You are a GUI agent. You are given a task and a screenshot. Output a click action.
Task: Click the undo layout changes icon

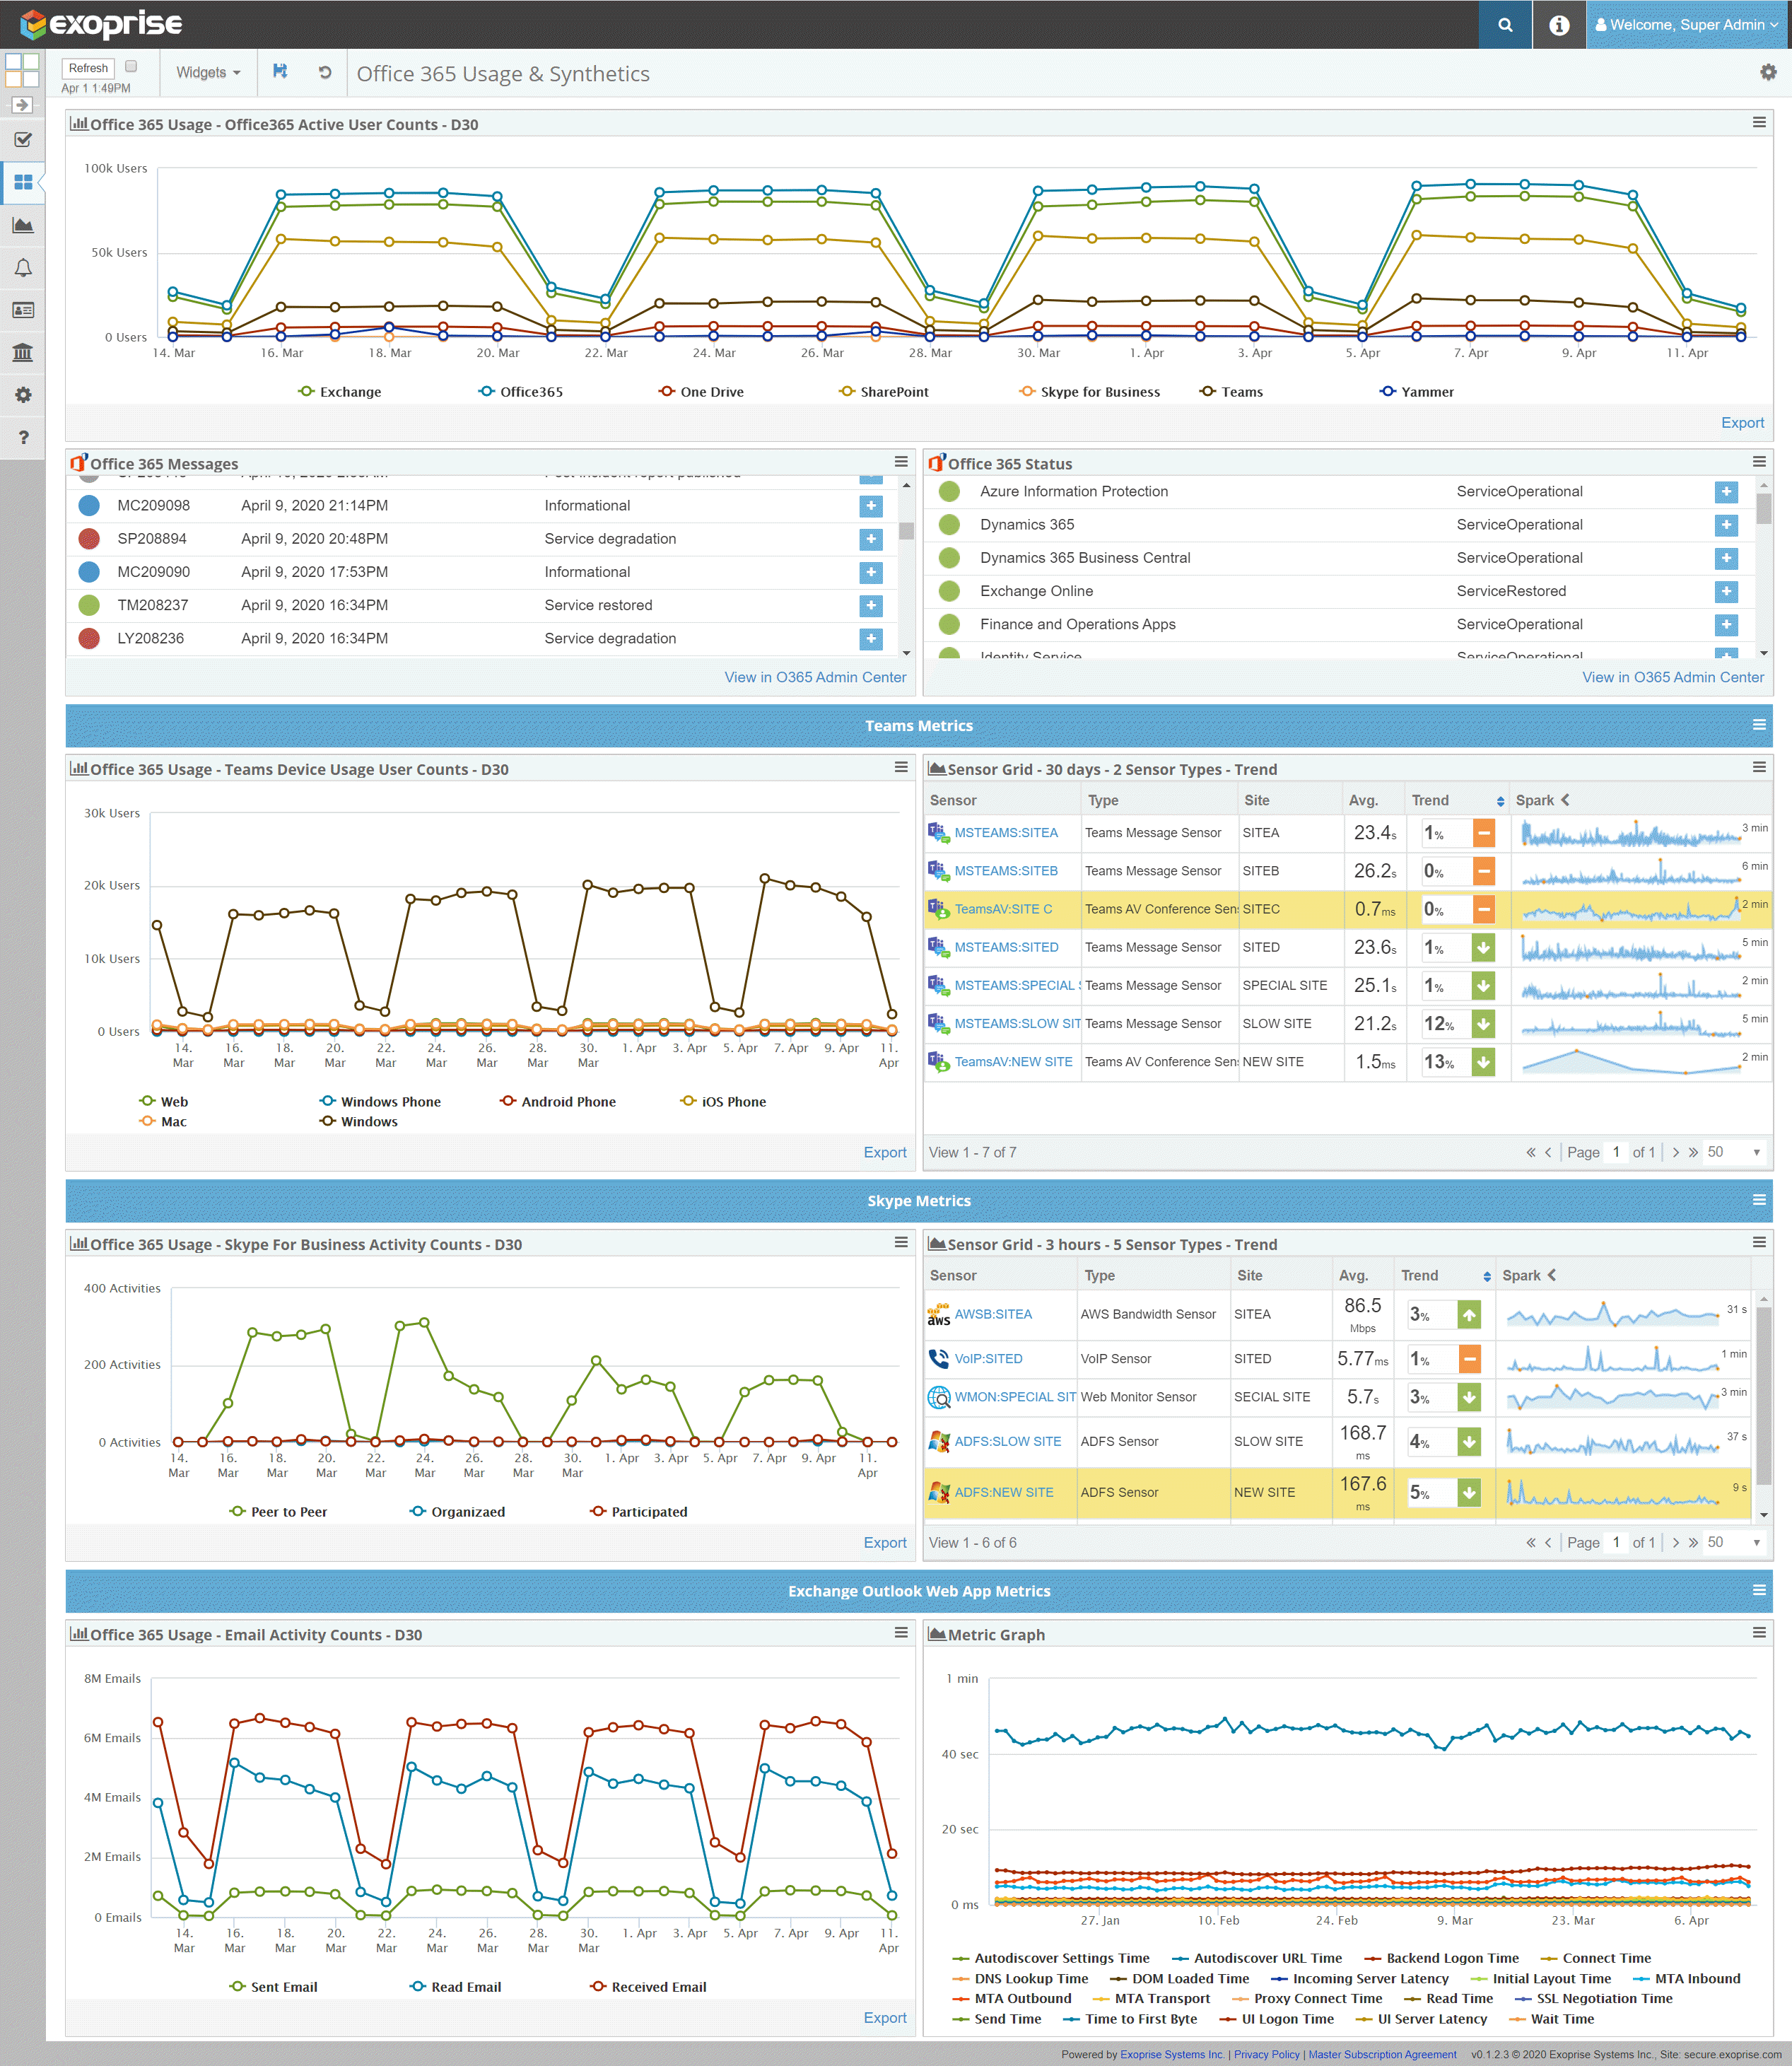pyautogui.click(x=325, y=72)
